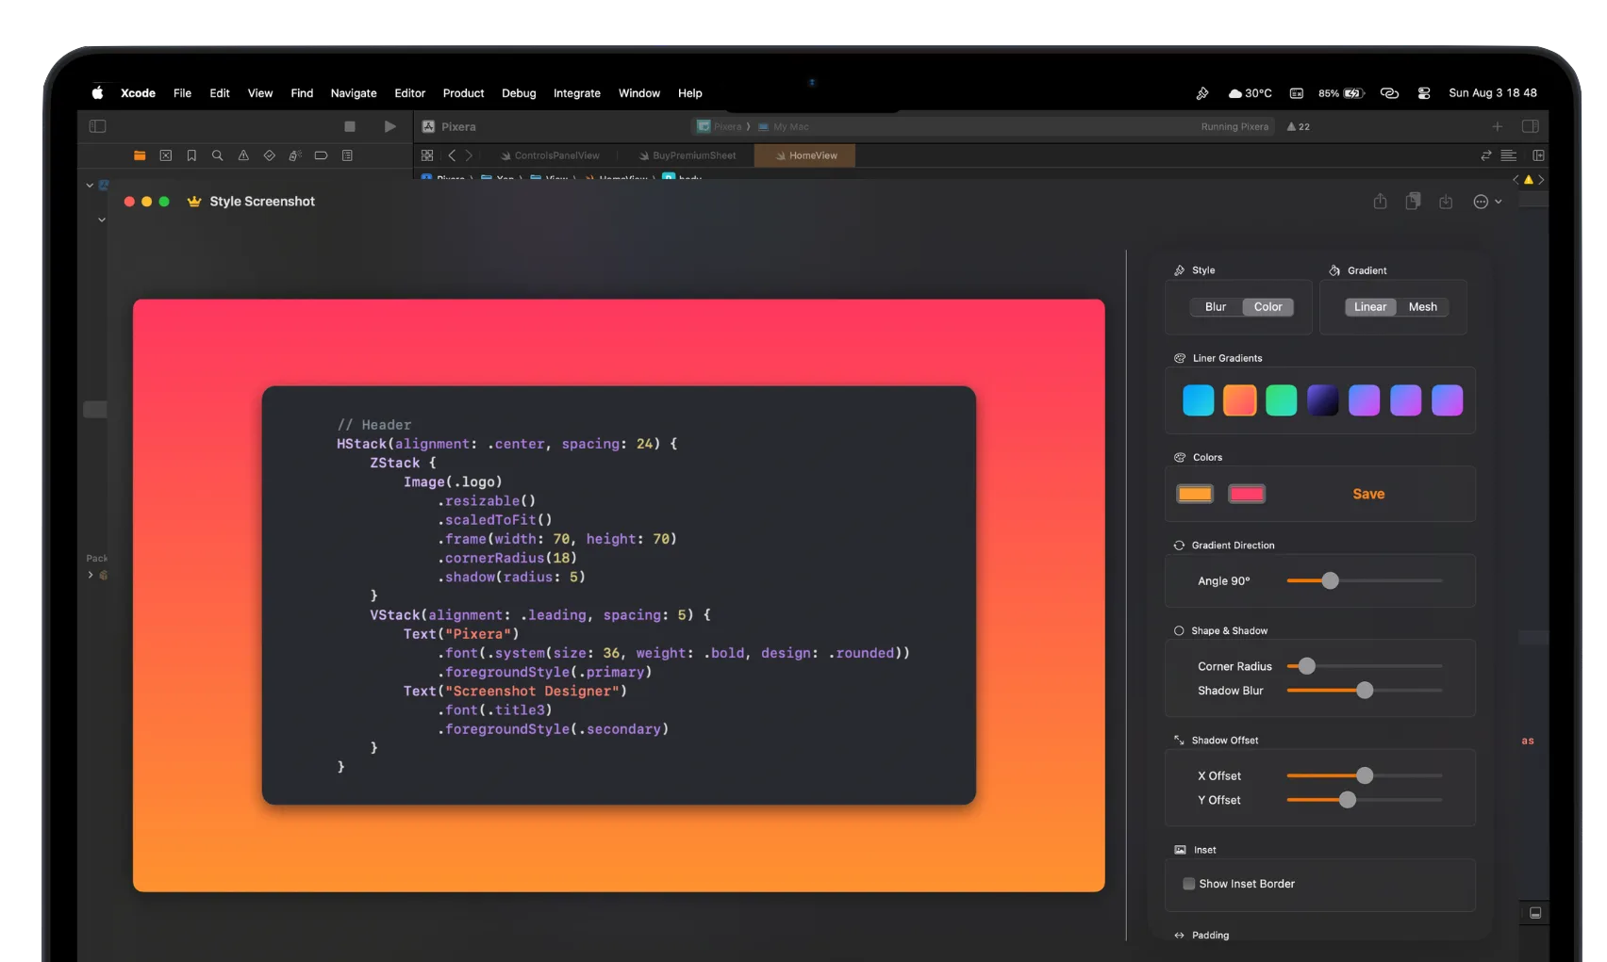Stop the running Pixera build
Viewport: 1607px width, 962px height.
coord(350,125)
